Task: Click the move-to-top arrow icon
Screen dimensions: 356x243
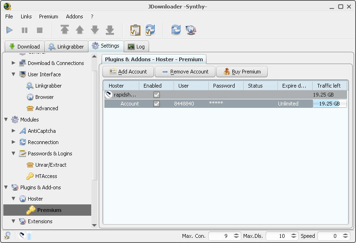Action: tap(65, 30)
